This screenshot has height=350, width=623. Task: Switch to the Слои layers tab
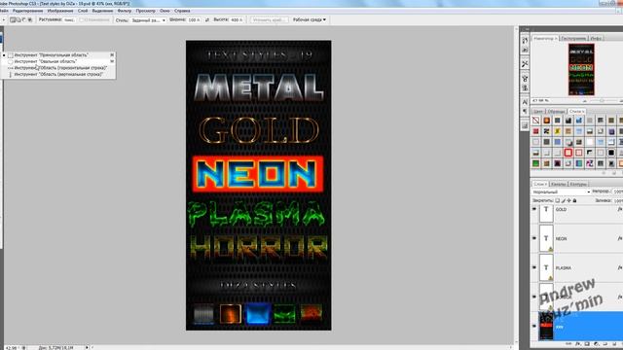pos(539,184)
